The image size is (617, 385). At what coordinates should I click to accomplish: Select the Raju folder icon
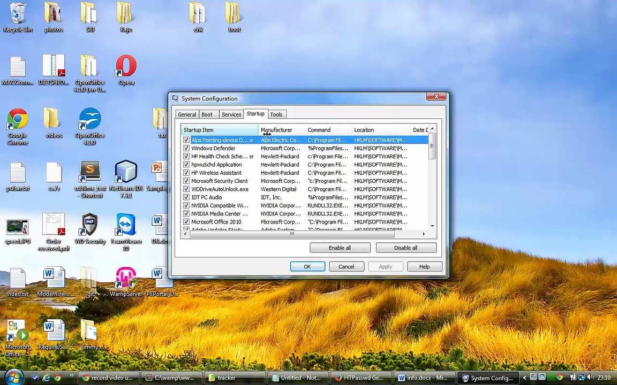click(x=126, y=17)
